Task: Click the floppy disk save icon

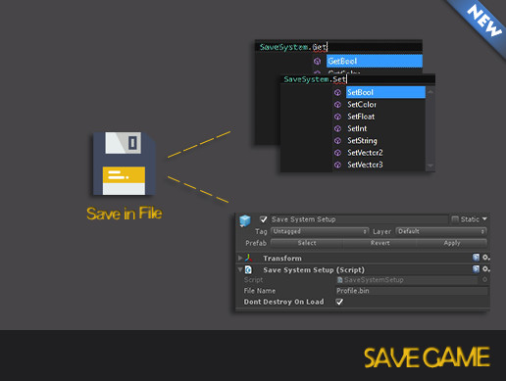Action: coord(124,164)
